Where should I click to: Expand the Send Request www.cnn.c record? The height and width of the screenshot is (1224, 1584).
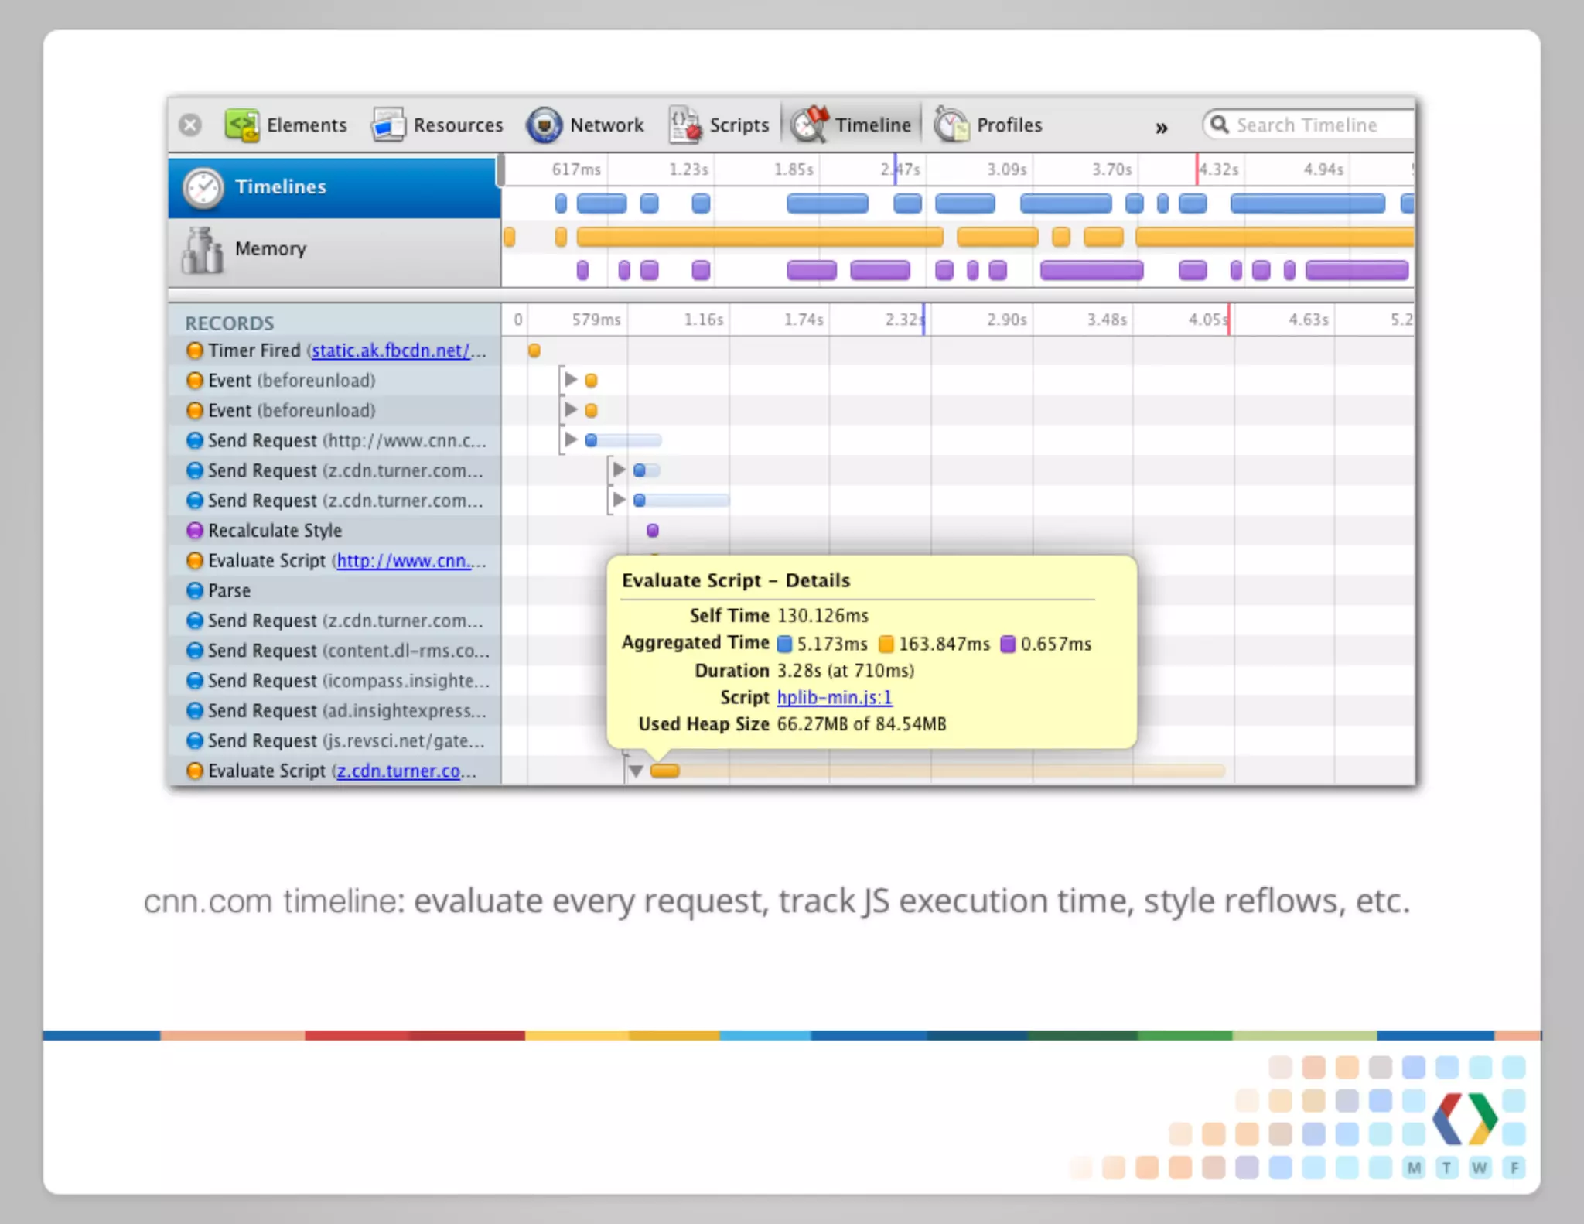[x=571, y=439]
